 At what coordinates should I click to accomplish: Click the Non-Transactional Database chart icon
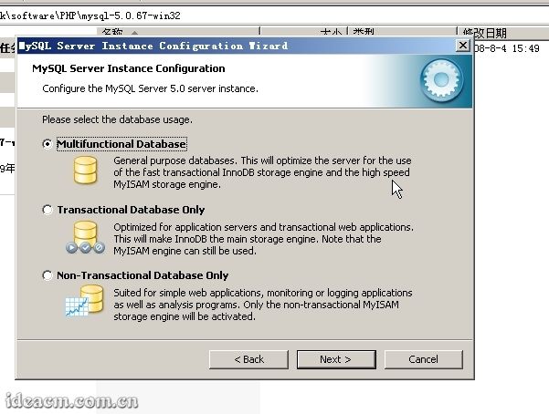tap(84, 301)
